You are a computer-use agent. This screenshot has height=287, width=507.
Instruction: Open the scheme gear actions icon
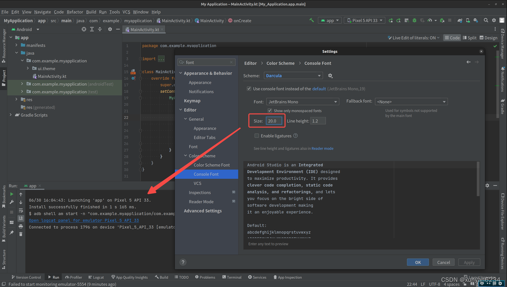(x=330, y=76)
